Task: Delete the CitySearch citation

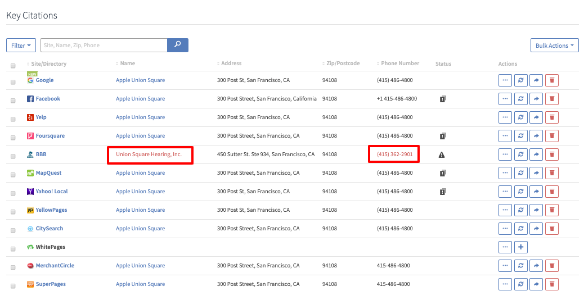Action: tap(552, 229)
